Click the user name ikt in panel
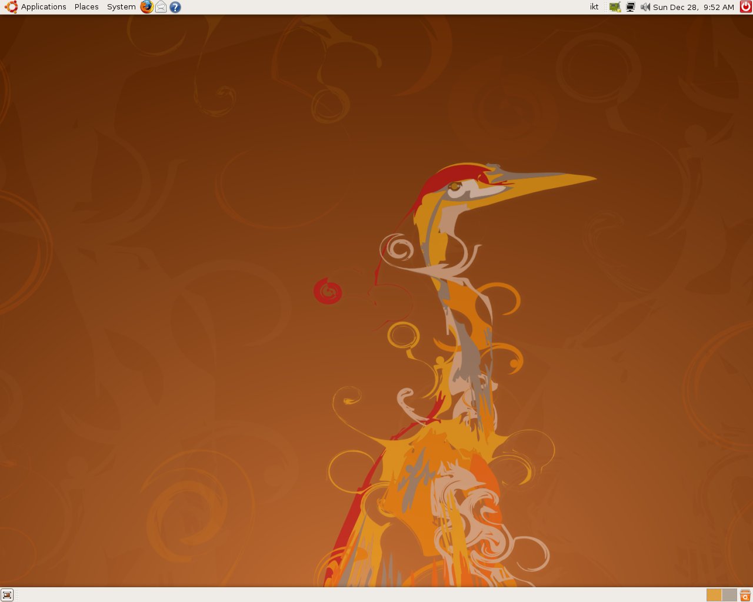 click(594, 7)
